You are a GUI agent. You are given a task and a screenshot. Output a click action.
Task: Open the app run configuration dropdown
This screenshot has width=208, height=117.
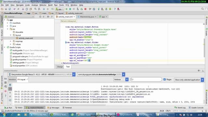tap(60, 9)
